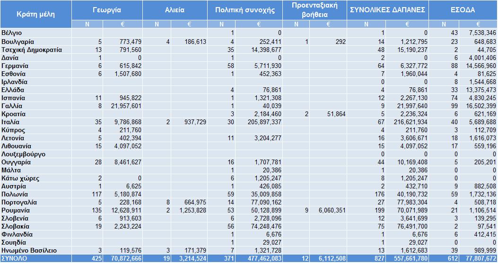Select the ΣΥΝΟΛΙΚΕΣ ΔΑΠΑΝΕΣ header
The width and height of the screenshot is (498, 263).
387,10
